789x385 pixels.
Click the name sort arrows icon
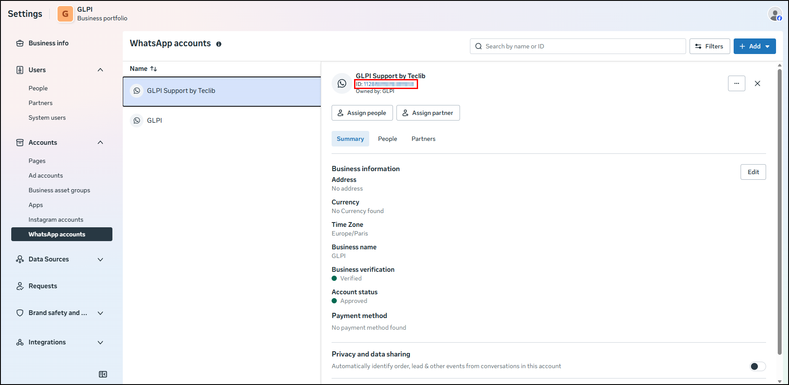click(153, 69)
